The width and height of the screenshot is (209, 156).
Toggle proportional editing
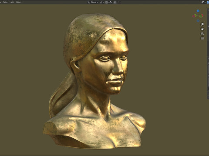coord(115,2)
